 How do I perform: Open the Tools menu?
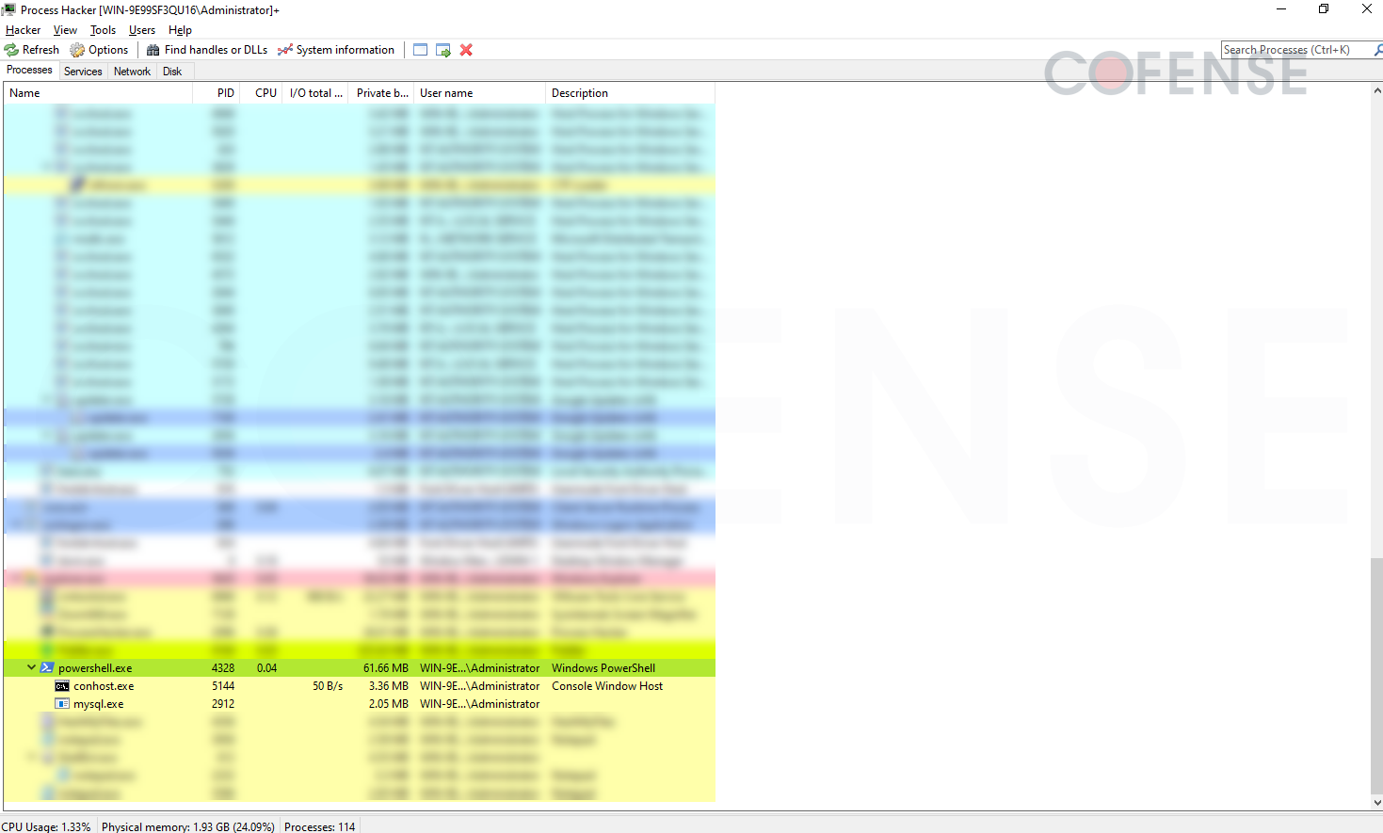pos(103,30)
